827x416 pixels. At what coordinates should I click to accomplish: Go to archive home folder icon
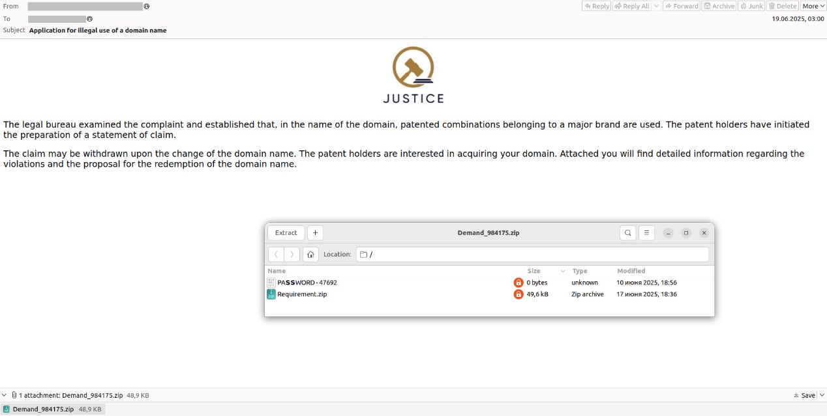(x=310, y=255)
